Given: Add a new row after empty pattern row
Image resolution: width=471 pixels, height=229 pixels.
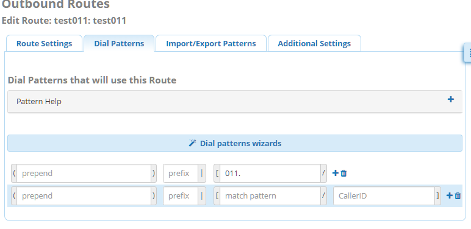Looking at the screenshot, I should pyautogui.click(x=450, y=196).
